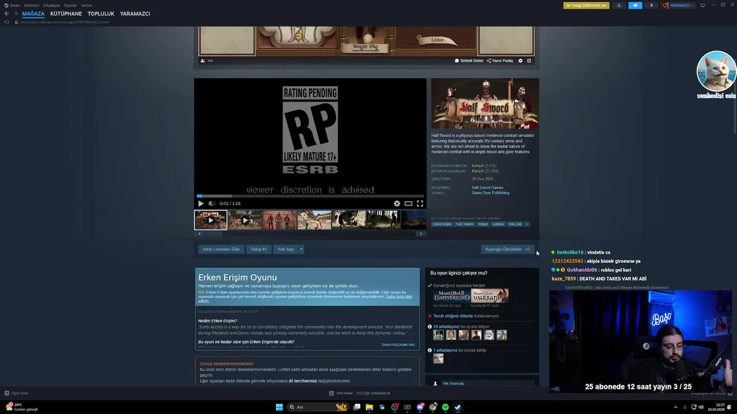Open the Arkadaşlar menu
This screenshot has height=414, width=737.
(x=52, y=5)
